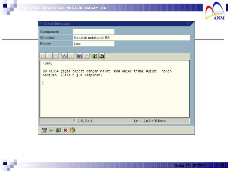Click the 'JABATAN AKAUNTAN NEGARA MALAYSIA' header text
Viewport: 228px width, 171px height.
pos(64,8)
